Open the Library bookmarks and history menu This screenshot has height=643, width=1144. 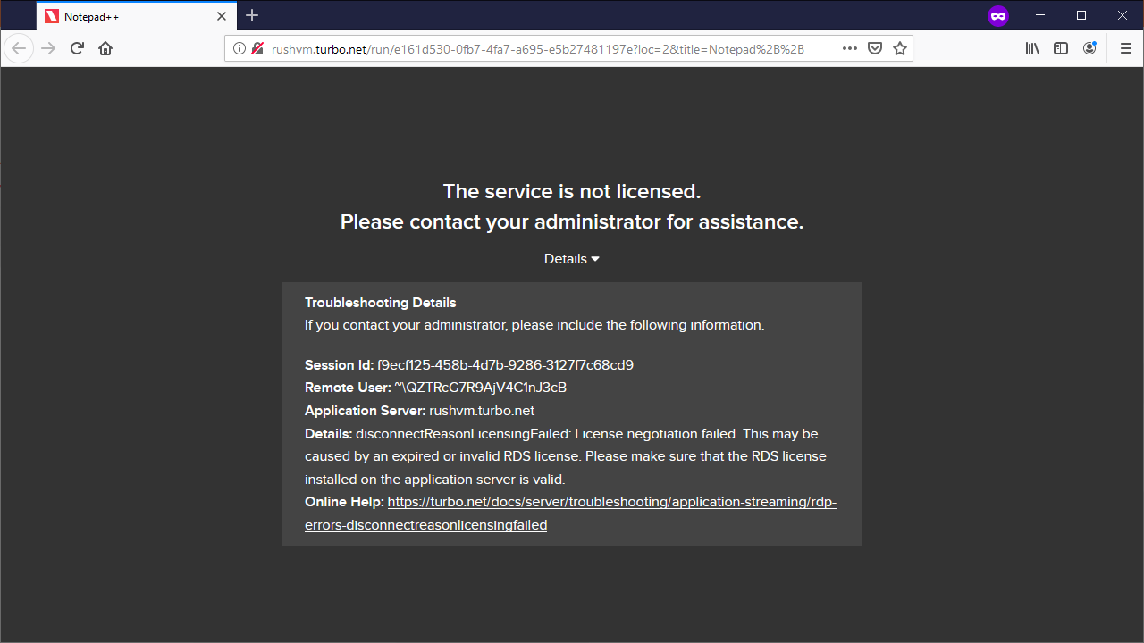coord(1032,48)
